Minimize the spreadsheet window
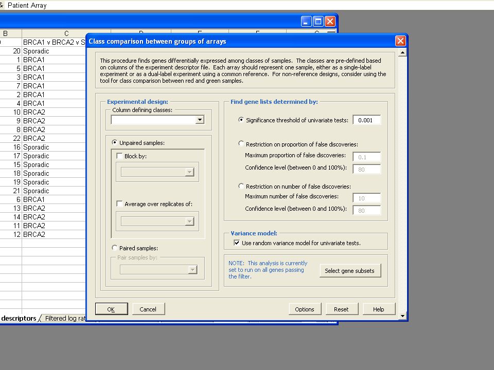The height and width of the screenshot is (370, 494). (x=306, y=22)
